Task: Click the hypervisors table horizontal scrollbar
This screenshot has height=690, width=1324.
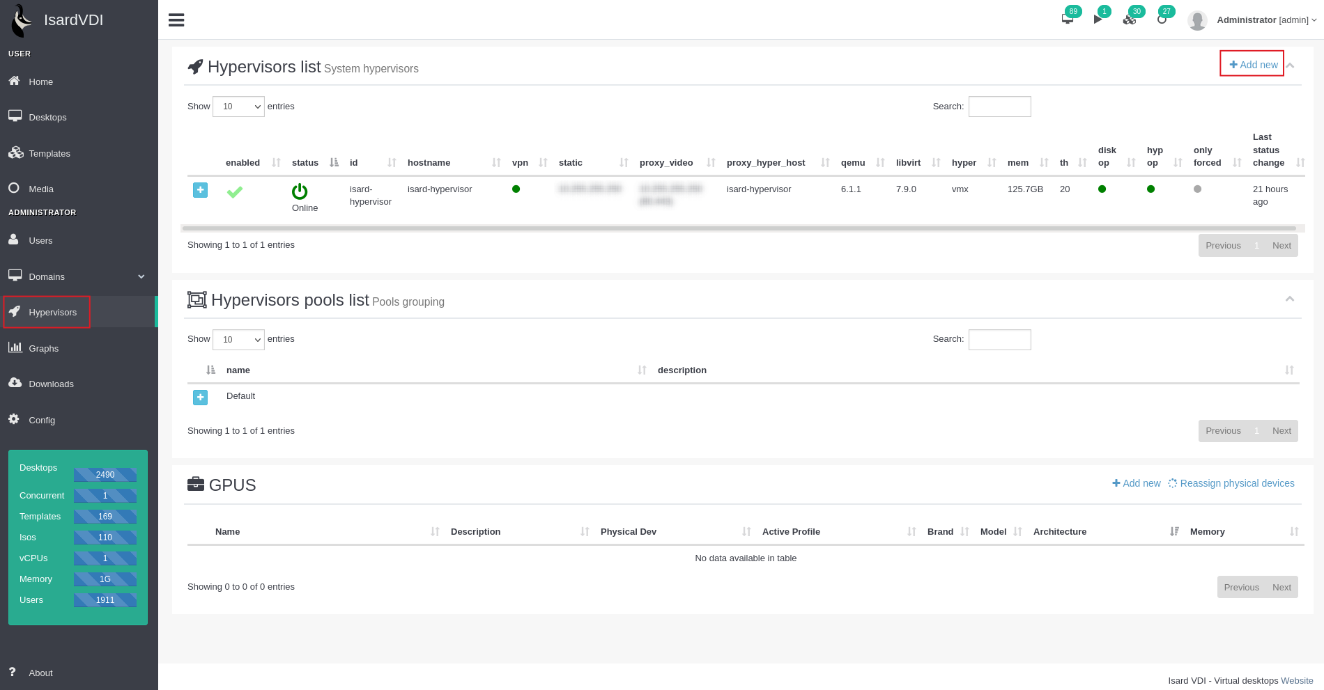Action: tap(739, 228)
